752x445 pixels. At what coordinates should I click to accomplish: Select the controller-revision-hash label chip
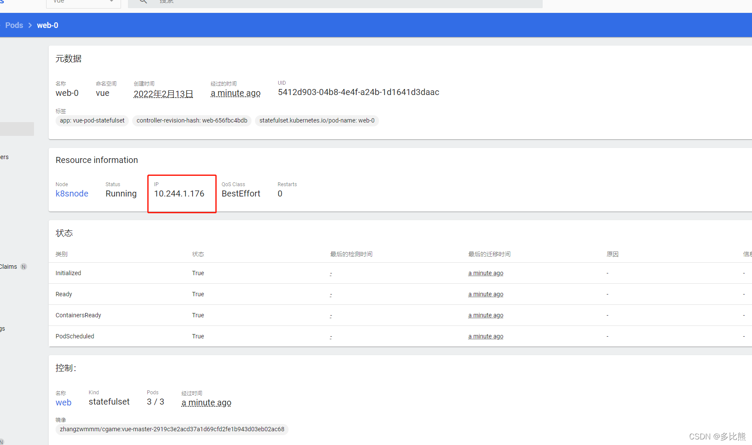coord(192,120)
